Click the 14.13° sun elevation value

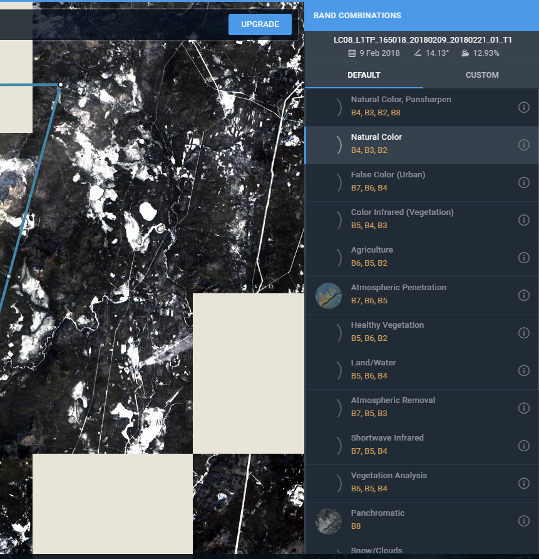click(437, 53)
